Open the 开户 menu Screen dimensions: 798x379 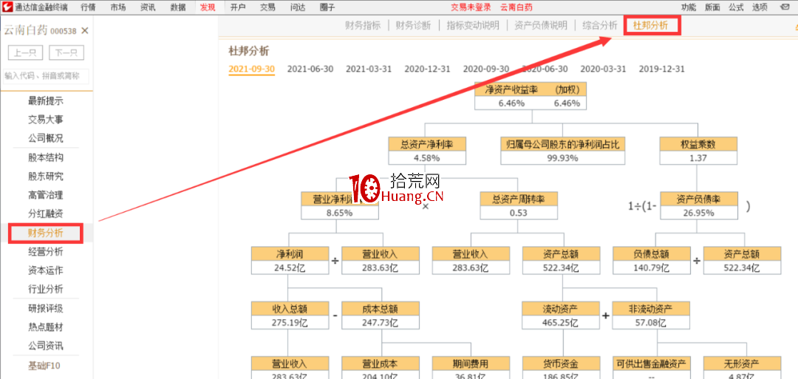pos(238,7)
